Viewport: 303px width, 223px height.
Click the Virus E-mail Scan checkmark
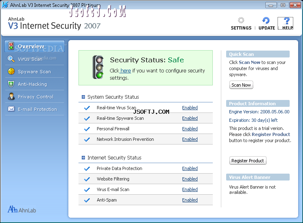pos(87,189)
